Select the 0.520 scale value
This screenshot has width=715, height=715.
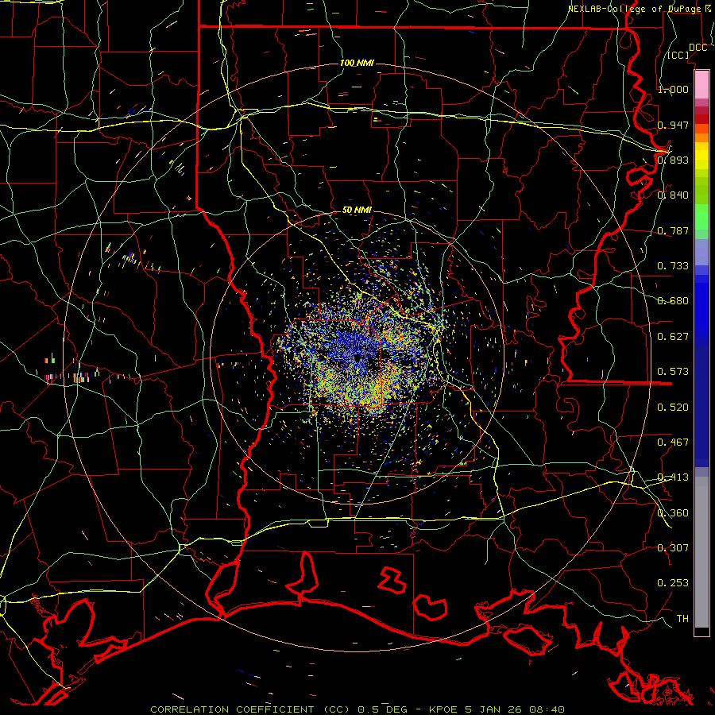(x=673, y=408)
